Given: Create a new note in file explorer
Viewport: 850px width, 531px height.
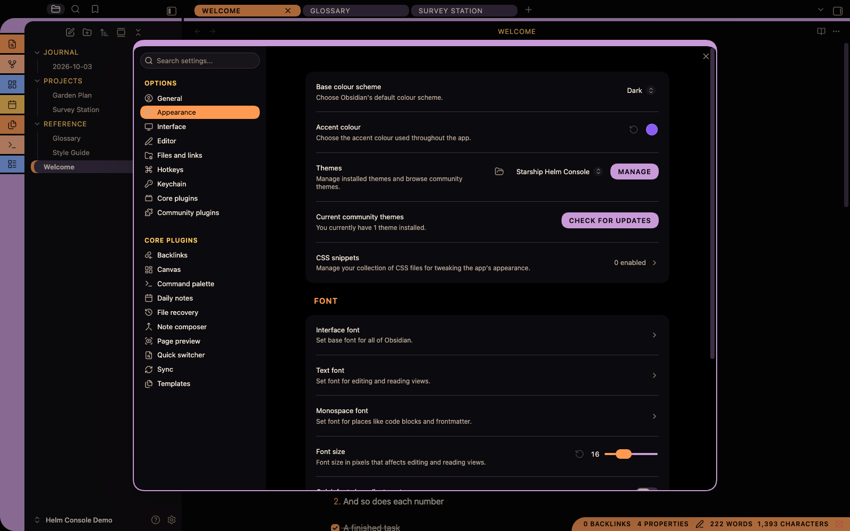Looking at the screenshot, I should click(x=70, y=32).
